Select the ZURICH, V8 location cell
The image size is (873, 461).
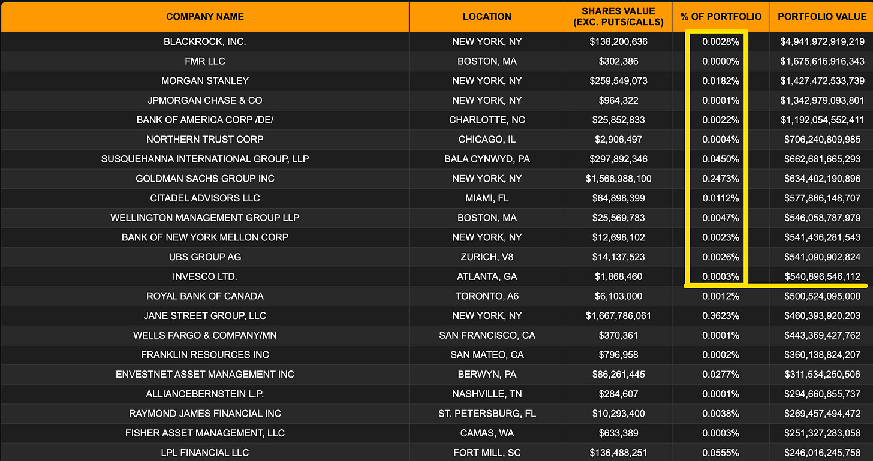pos(487,257)
